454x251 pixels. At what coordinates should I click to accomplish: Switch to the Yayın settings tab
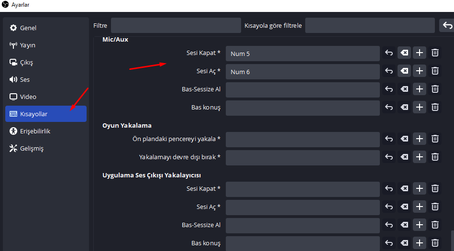pos(28,45)
